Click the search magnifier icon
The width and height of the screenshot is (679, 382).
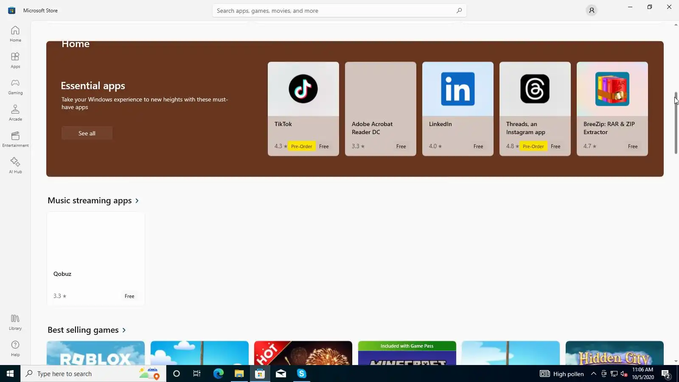click(459, 11)
